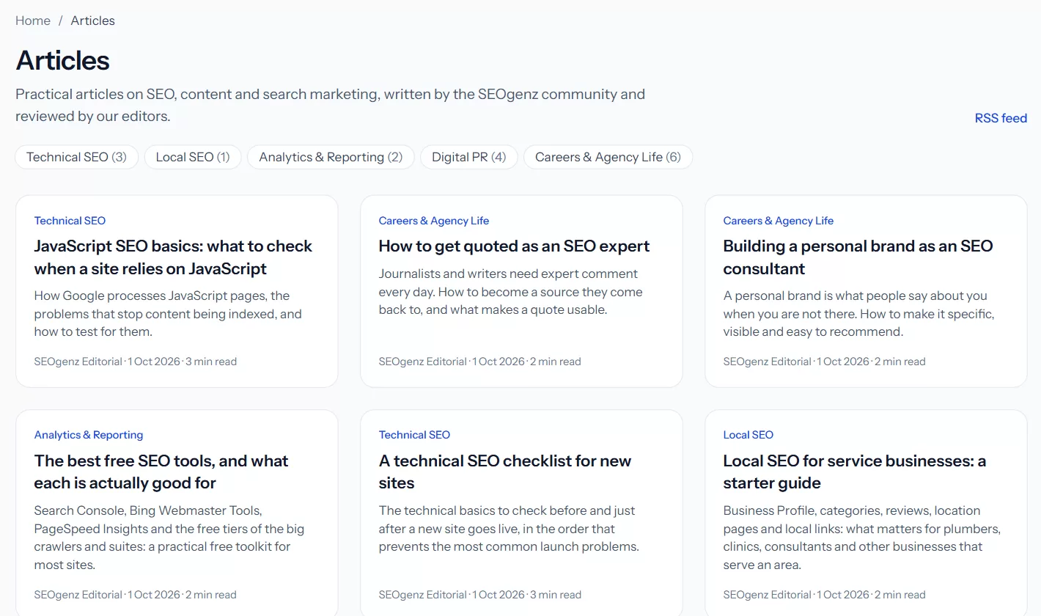Open 'A technical SEO checklist for new sites'
The width and height of the screenshot is (1041, 616).
click(x=505, y=472)
